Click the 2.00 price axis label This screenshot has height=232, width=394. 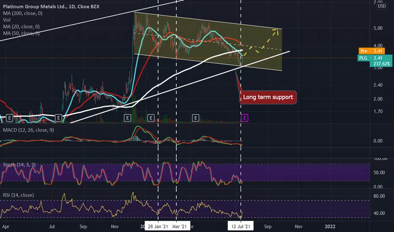378,99
